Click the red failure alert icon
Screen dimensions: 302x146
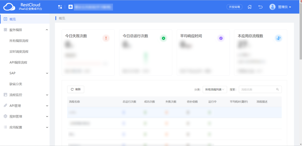pos(106,38)
